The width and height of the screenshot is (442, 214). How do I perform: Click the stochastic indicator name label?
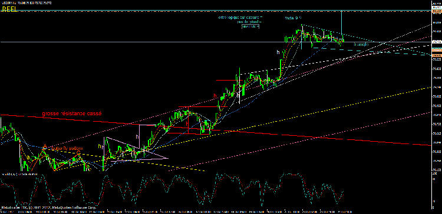19,175
